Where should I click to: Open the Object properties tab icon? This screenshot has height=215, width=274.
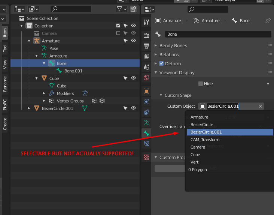coord(146,91)
